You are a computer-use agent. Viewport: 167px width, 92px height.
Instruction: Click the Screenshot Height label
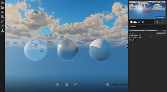coord(136,38)
